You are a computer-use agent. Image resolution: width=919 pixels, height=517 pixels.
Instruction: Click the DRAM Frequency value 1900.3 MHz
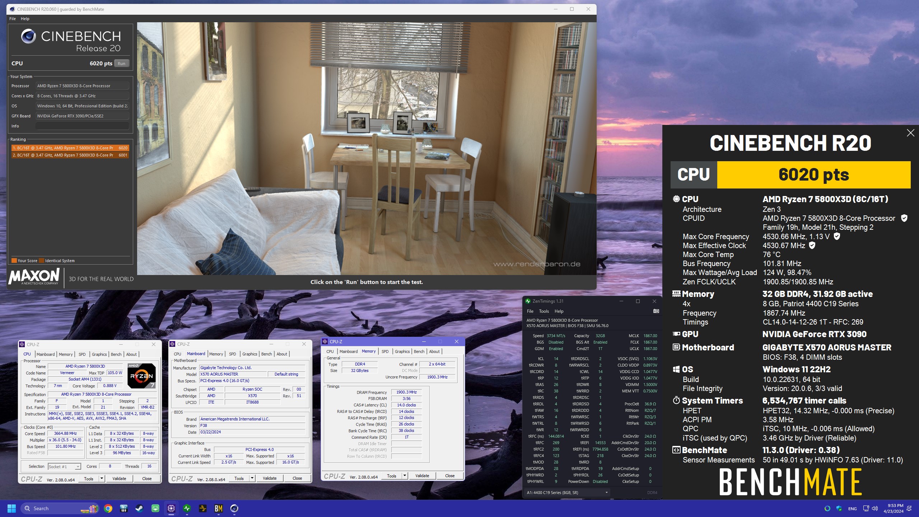(x=406, y=392)
